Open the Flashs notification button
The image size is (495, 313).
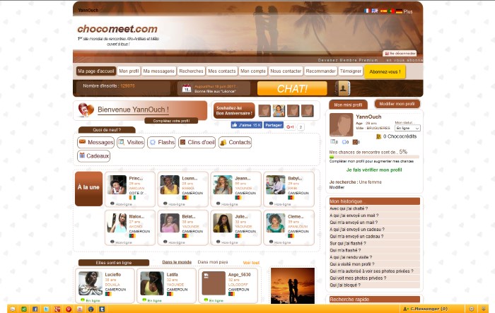click(161, 142)
